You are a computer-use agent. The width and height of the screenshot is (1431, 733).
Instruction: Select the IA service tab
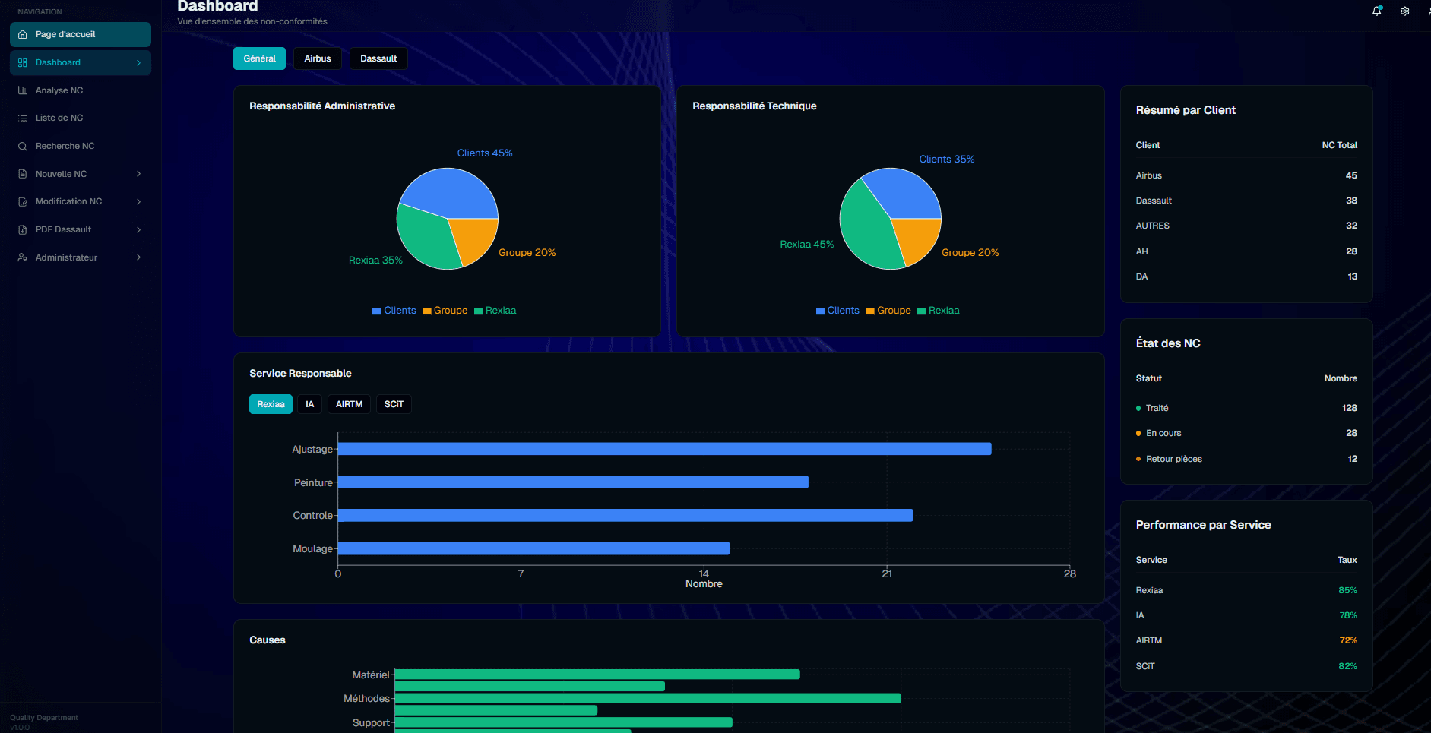pyautogui.click(x=309, y=404)
